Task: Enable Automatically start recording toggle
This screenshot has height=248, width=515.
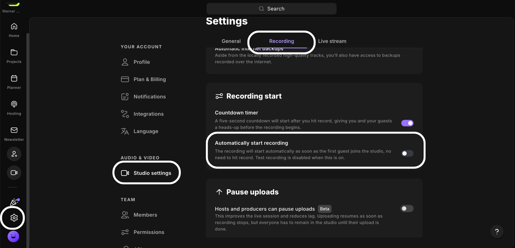Action: 407,153
